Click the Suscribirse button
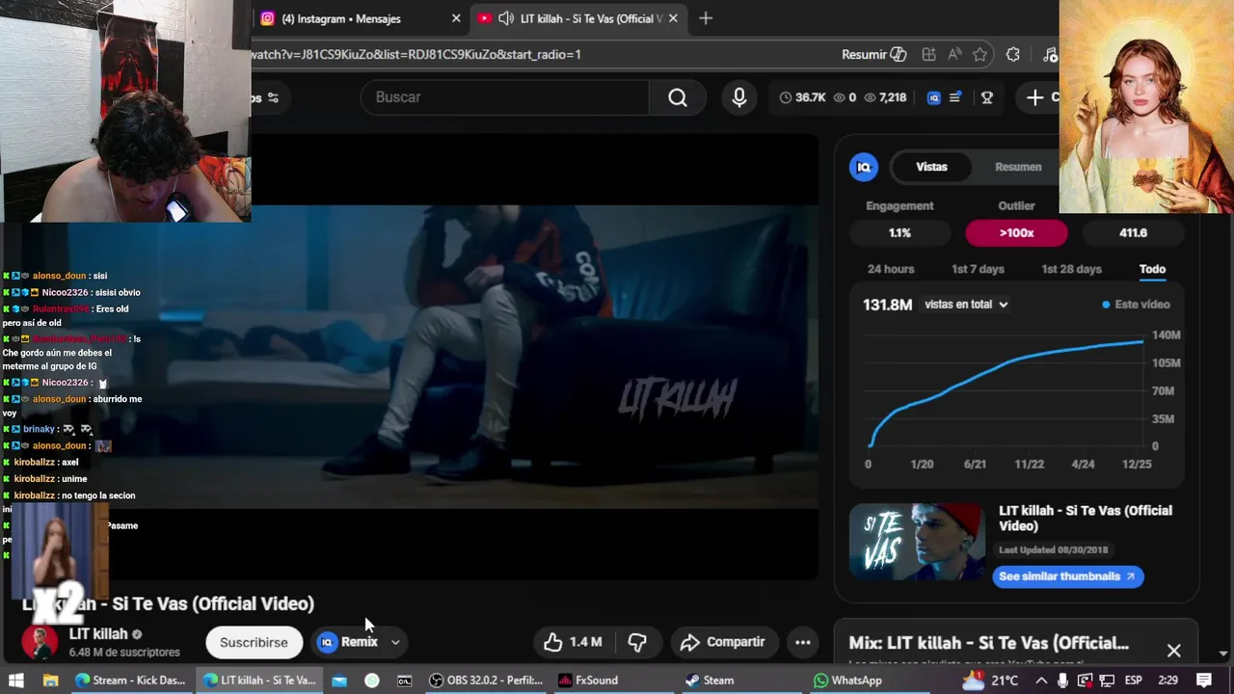The width and height of the screenshot is (1234, 694). point(254,642)
